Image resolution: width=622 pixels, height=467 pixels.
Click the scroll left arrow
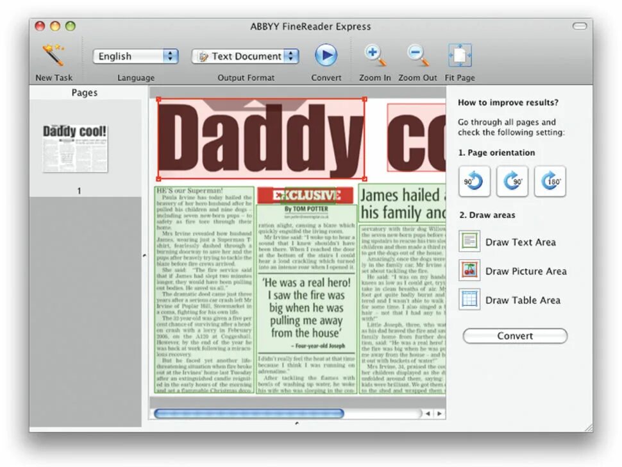tap(428, 413)
